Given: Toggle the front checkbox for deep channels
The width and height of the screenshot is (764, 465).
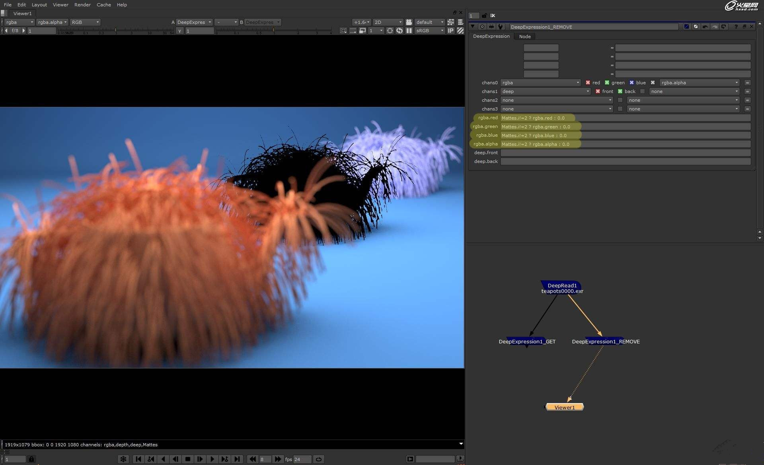Looking at the screenshot, I should coord(598,91).
